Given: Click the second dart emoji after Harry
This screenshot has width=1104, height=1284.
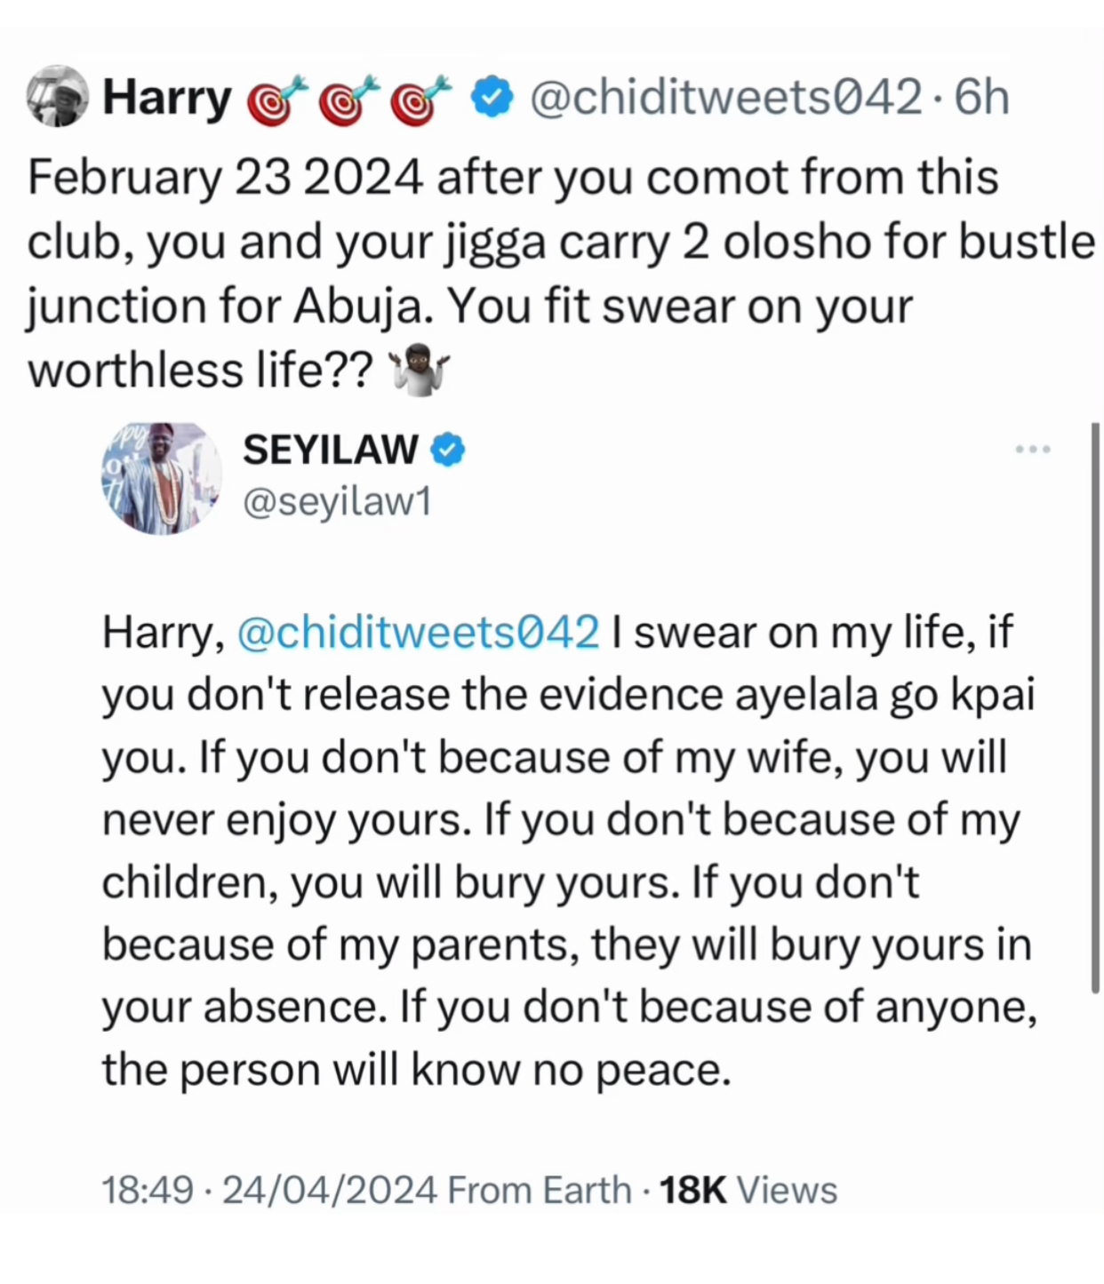Looking at the screenshot, I should (x=342, y=98).
